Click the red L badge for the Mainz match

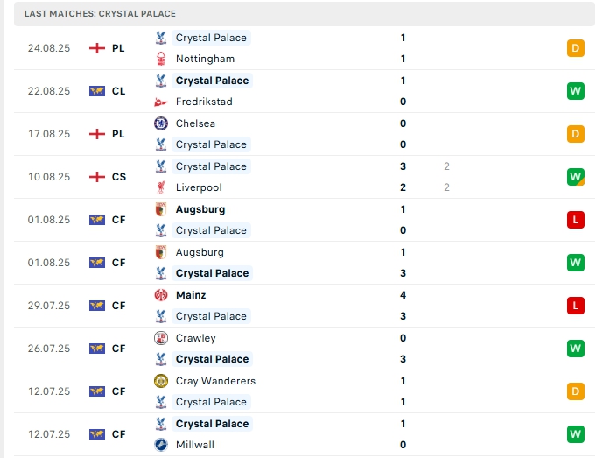[x=575, y=306]
